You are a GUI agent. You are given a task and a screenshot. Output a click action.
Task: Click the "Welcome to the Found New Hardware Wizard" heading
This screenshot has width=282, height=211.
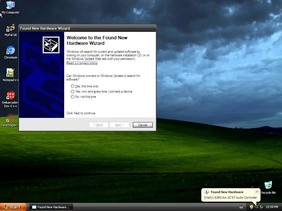97,40
